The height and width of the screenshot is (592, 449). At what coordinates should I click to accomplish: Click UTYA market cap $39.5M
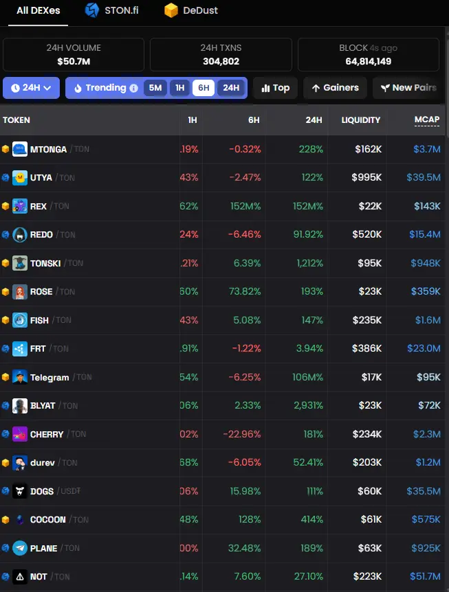424,177
